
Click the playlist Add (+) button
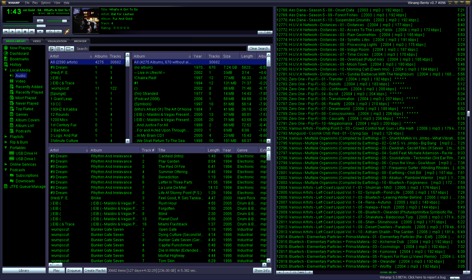(x=280, y=272)
